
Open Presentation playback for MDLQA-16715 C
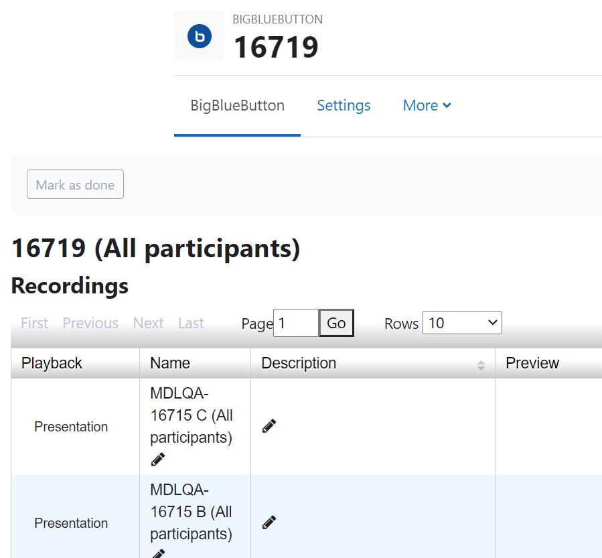coord(71,427)
